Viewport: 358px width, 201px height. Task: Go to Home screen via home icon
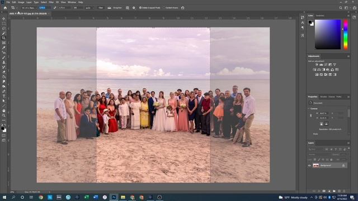pos(5,8)
